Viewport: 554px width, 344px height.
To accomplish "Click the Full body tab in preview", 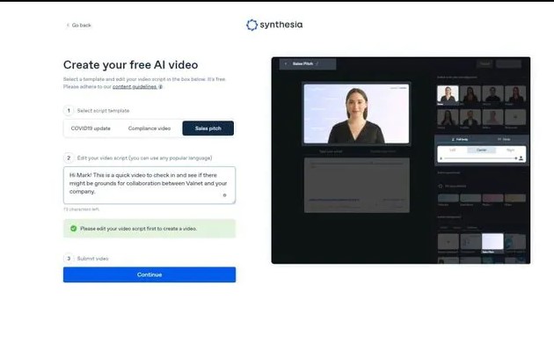I will 460,139.
